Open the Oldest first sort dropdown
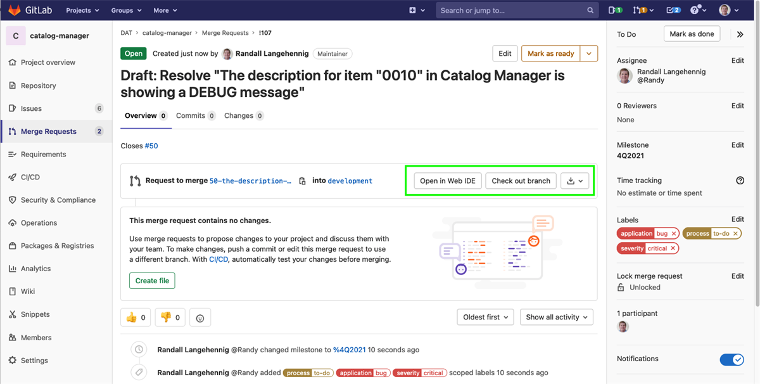The image size is (760, 384). tap(485, 317)
